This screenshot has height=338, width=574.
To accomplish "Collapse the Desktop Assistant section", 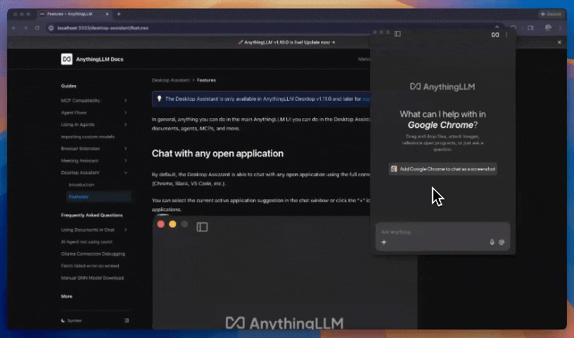I will [125, 173].
